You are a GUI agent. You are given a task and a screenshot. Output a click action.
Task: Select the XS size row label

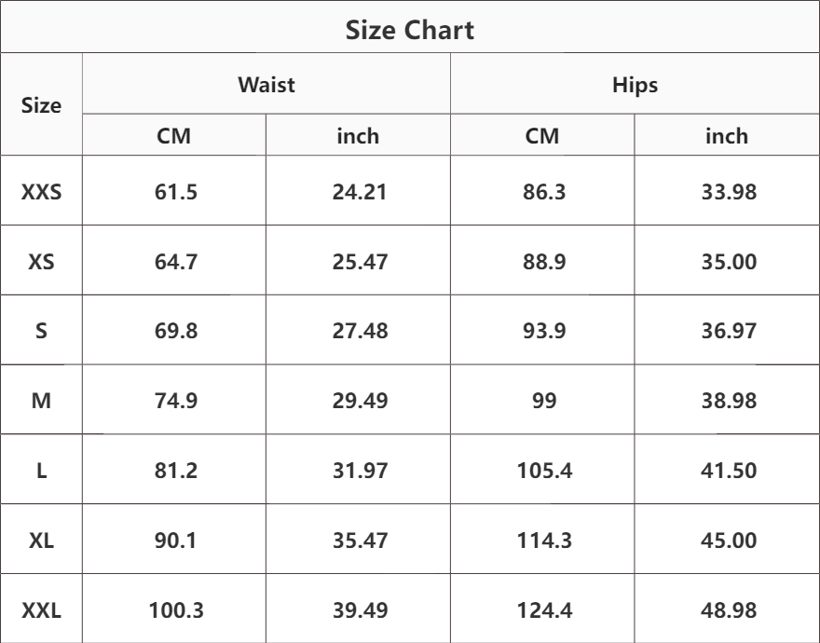[x=41, y=262]
